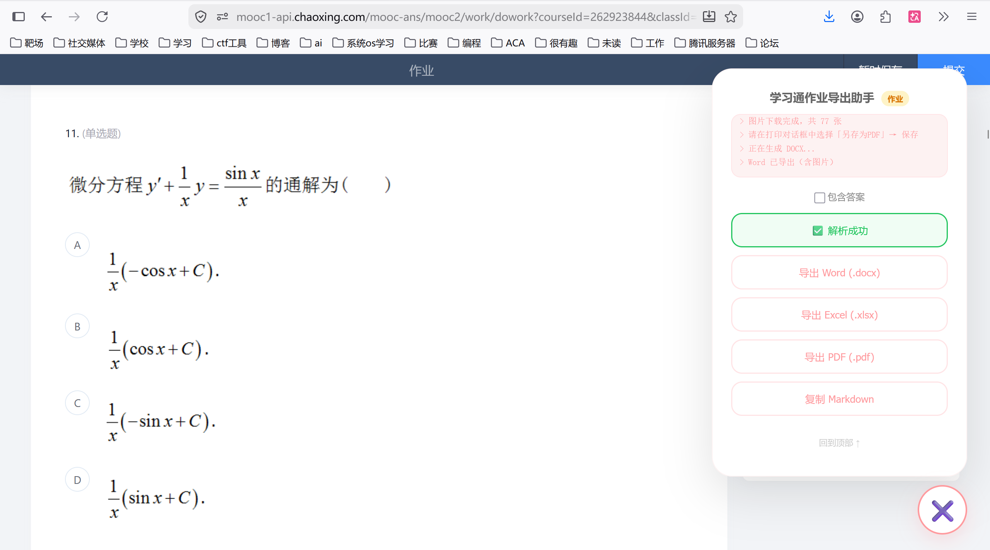Bookmark this page with the star icon

coord(730,17)
